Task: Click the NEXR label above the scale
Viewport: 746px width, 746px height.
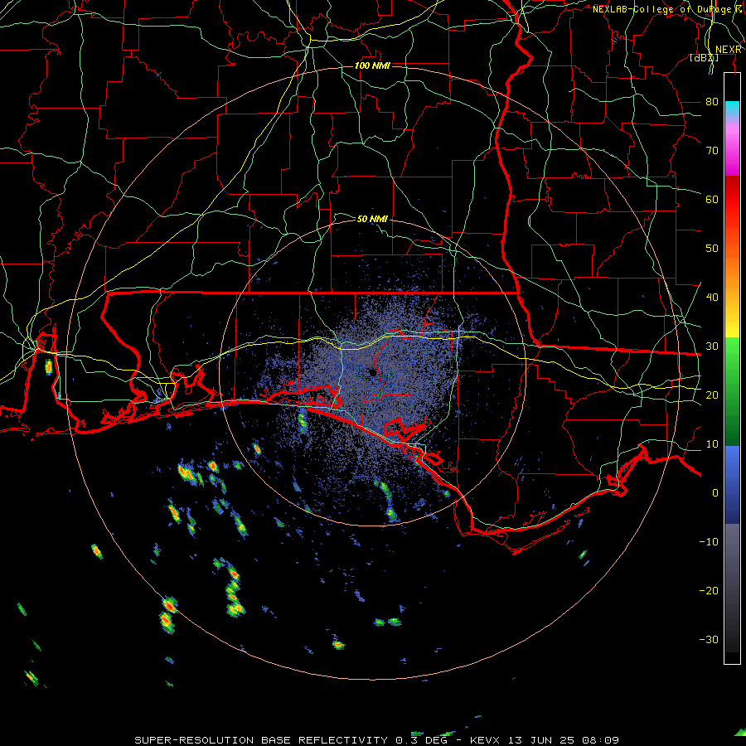Action: tap(729, 50)
